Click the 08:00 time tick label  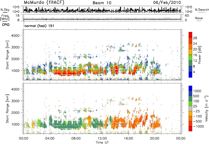coord(76,139)
